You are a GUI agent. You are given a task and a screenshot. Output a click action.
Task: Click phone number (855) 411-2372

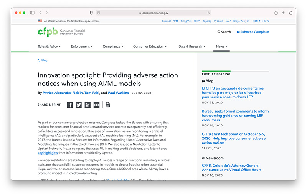[x=261, y=21]
